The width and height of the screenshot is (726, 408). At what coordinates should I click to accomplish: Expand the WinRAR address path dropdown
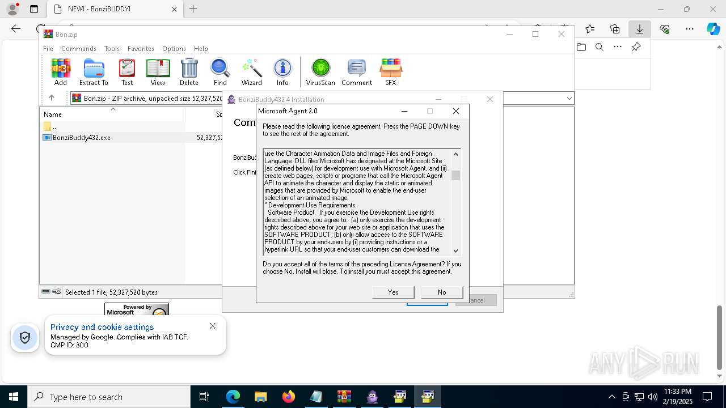569,99
